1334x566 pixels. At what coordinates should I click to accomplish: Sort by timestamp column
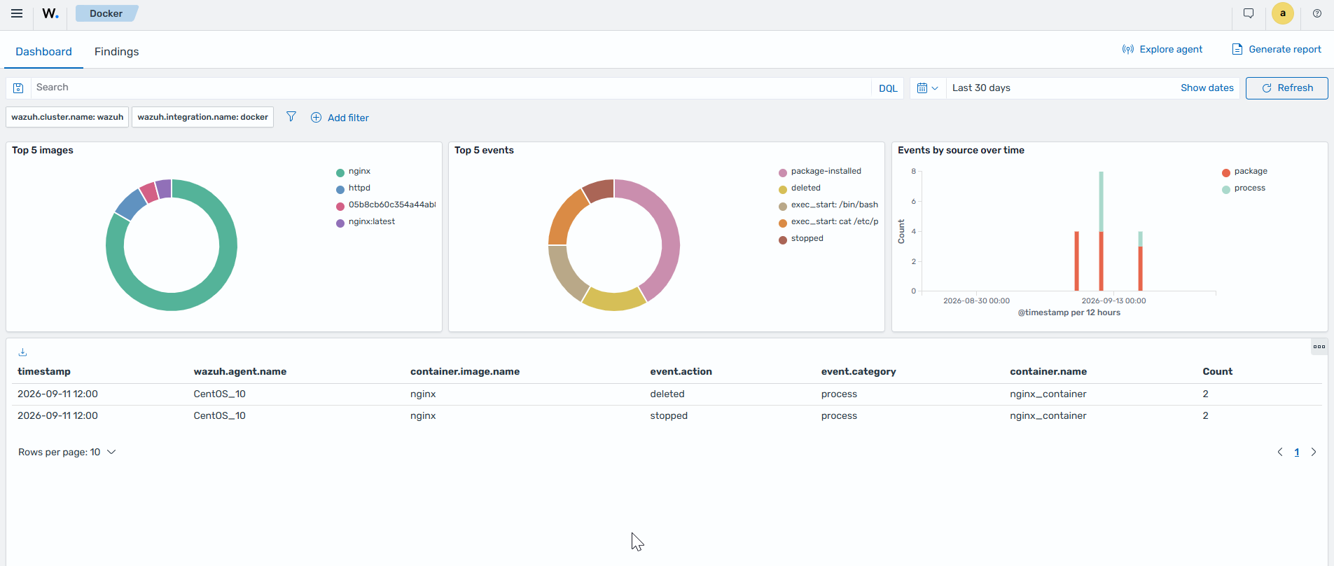click(x=44, y=371)
